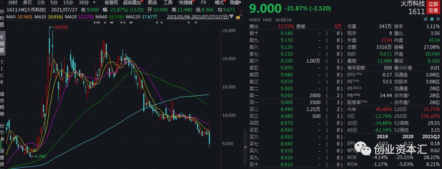Click the arrow icon right of 隐藏

240,3
